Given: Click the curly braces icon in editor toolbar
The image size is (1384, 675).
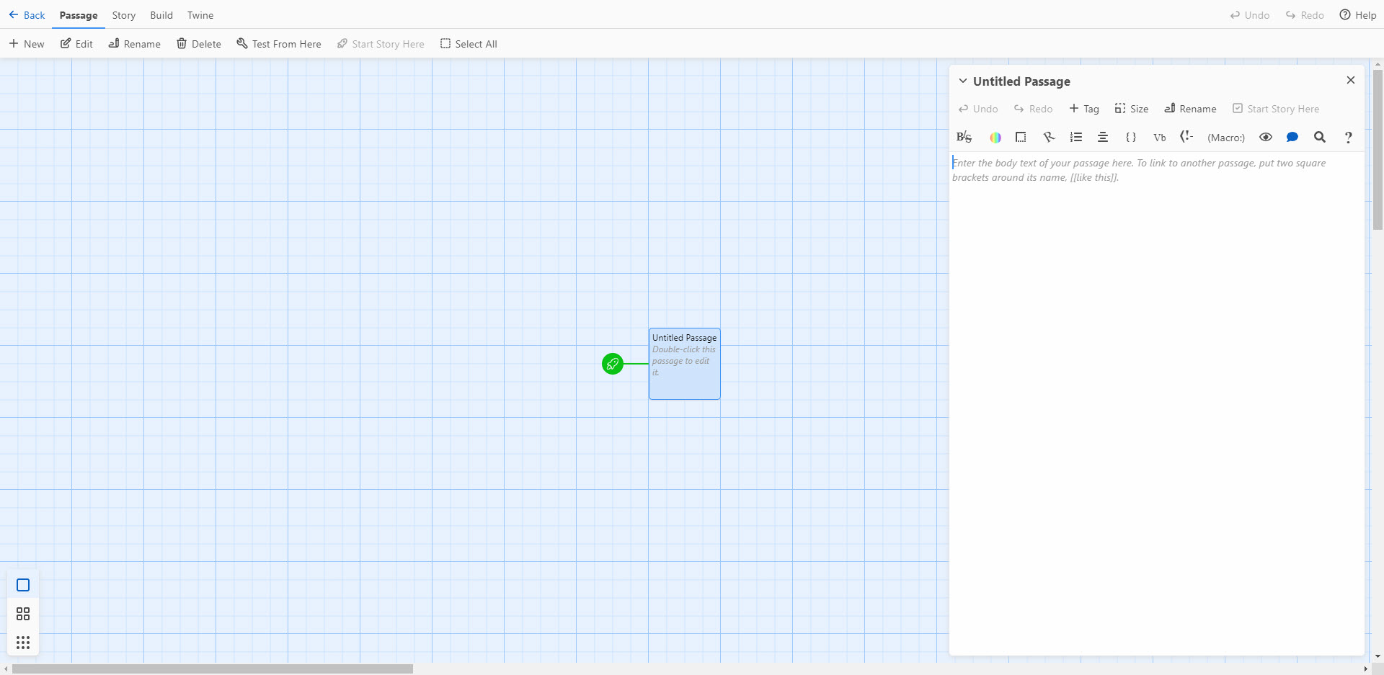Looking at the screenshot, I should (x=1131, y=138).
